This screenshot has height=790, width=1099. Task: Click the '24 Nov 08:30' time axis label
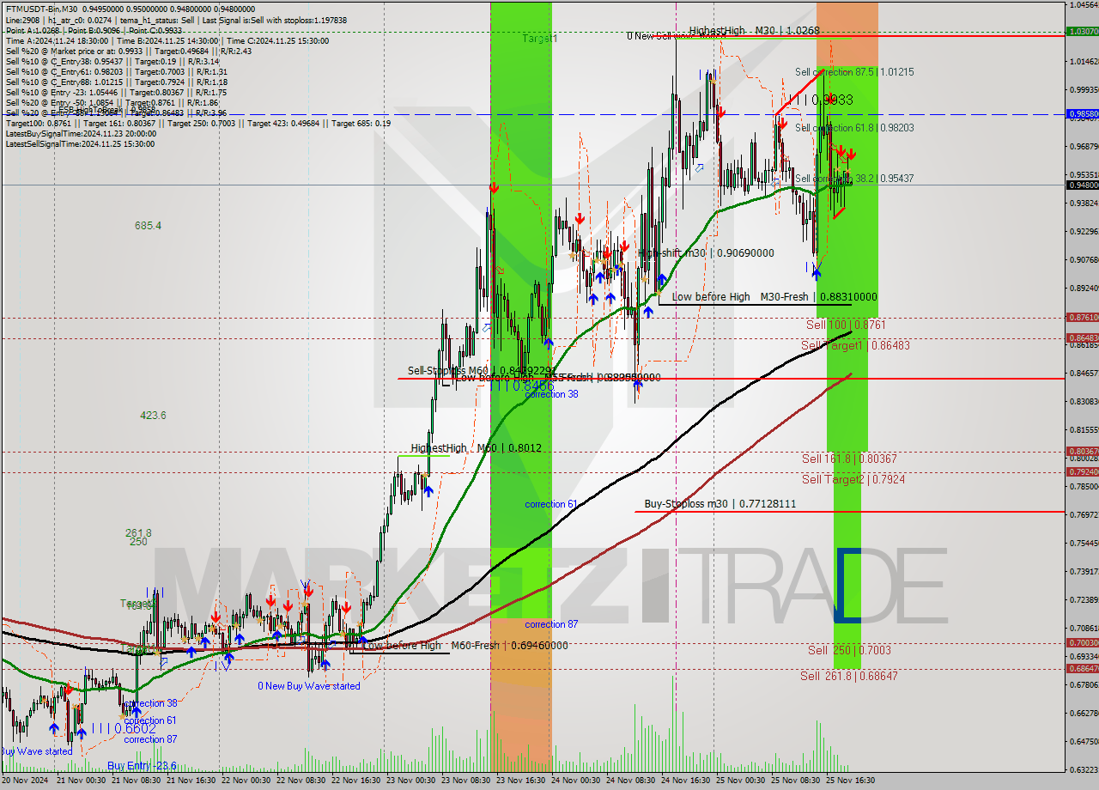(630, 781)
